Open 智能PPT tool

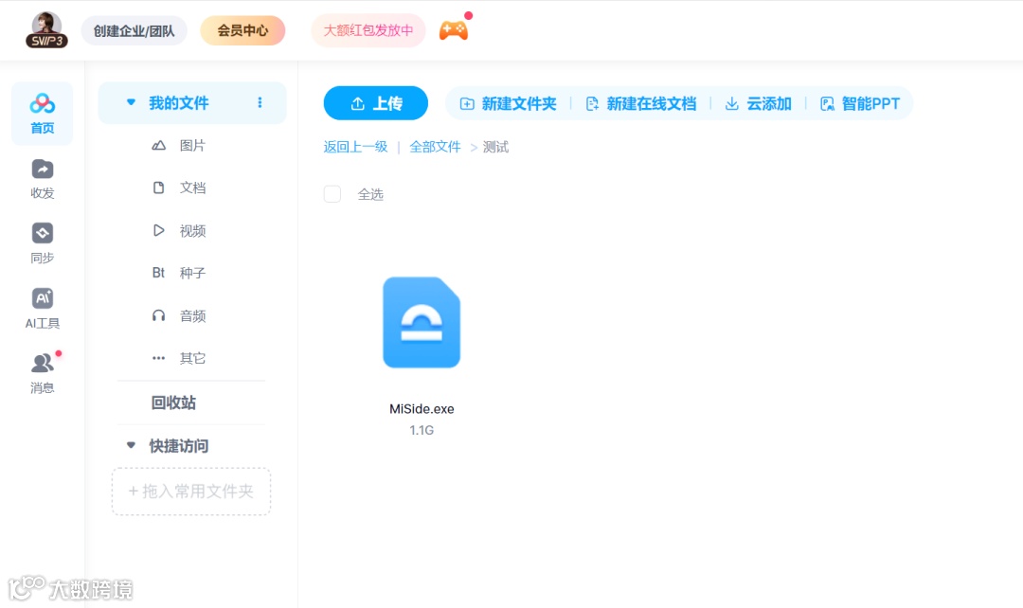tap(860, 104)
